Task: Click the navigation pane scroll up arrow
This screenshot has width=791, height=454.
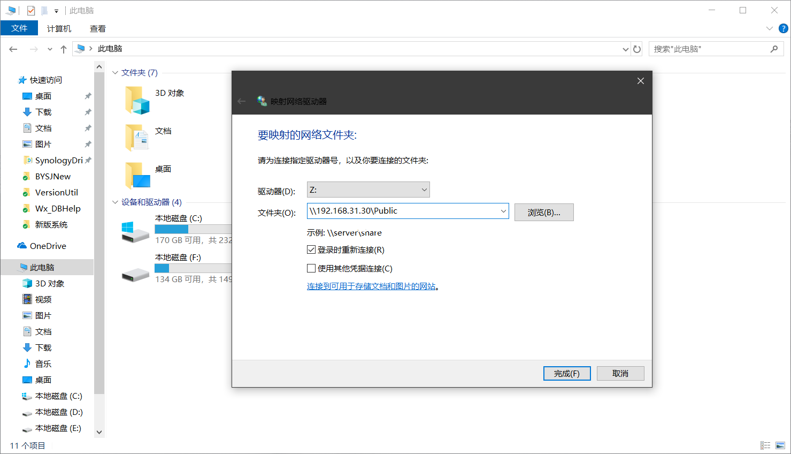Action: click(x=99, y=67)
